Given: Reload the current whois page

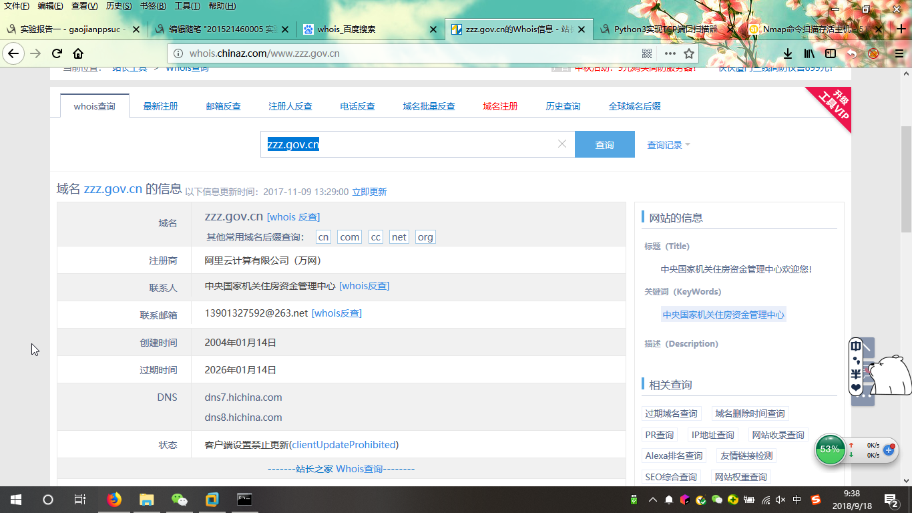Looking at the screenshot, I should tap(57, 53).
